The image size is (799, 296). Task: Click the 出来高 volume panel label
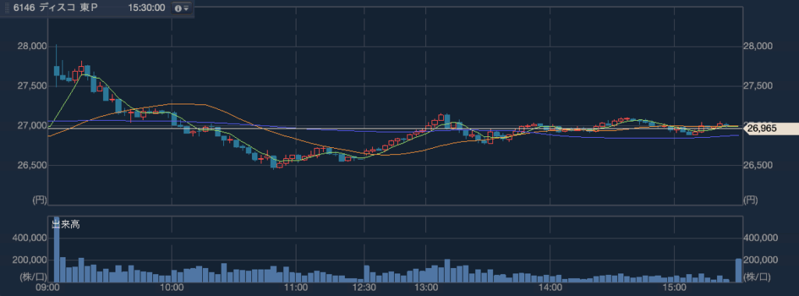66,224
